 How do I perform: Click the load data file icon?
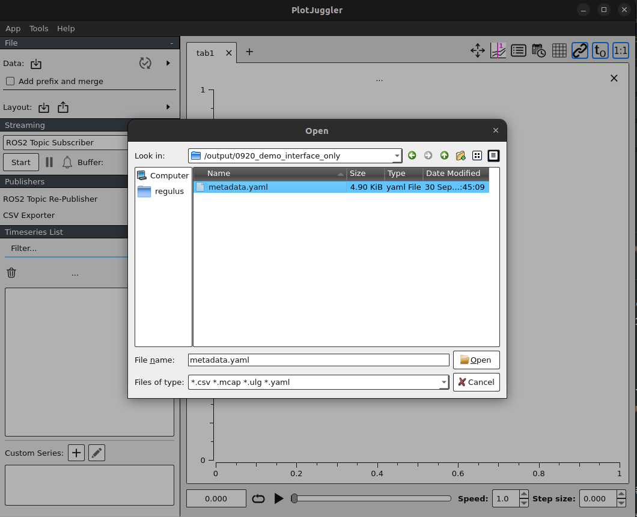click(x=35, y=63)
